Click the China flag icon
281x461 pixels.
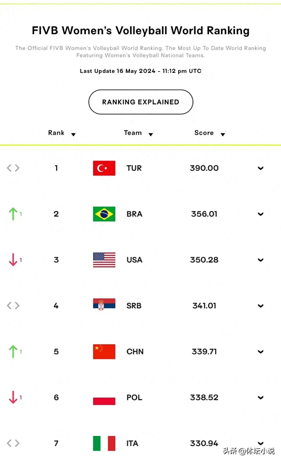click(x=104, y=352)
